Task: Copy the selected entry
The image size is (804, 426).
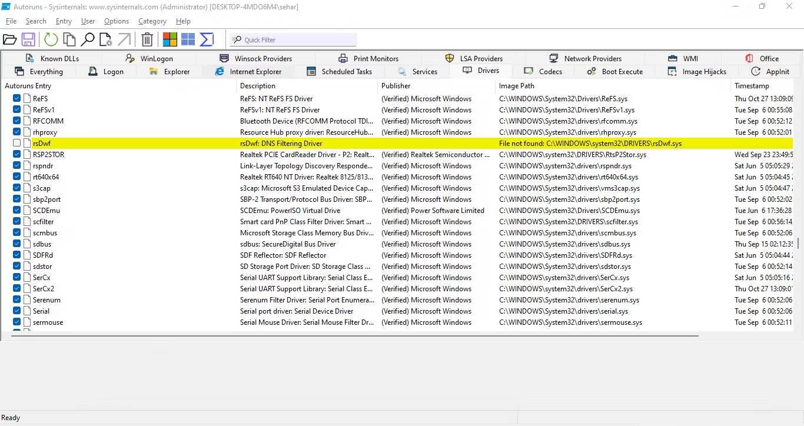Action: coord(68,39)
